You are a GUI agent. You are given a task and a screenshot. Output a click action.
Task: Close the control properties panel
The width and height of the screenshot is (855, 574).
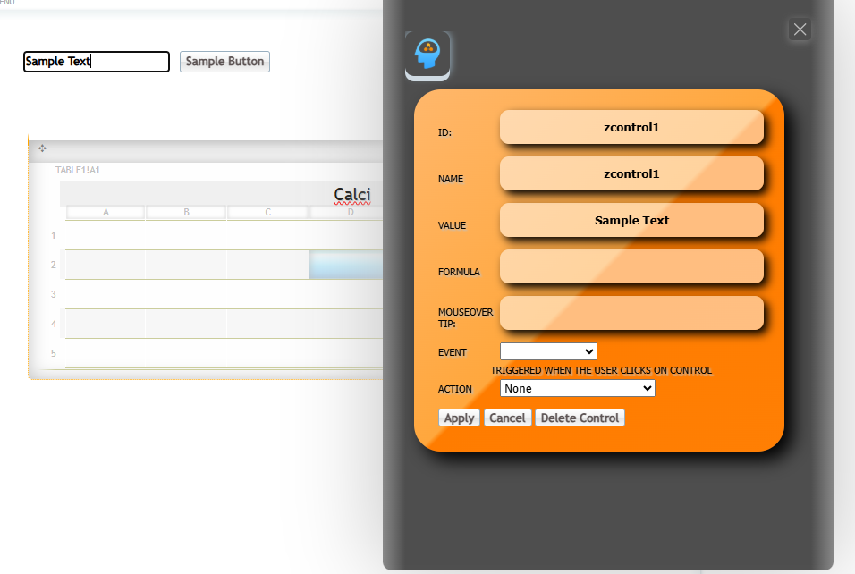tap(800, 30)
